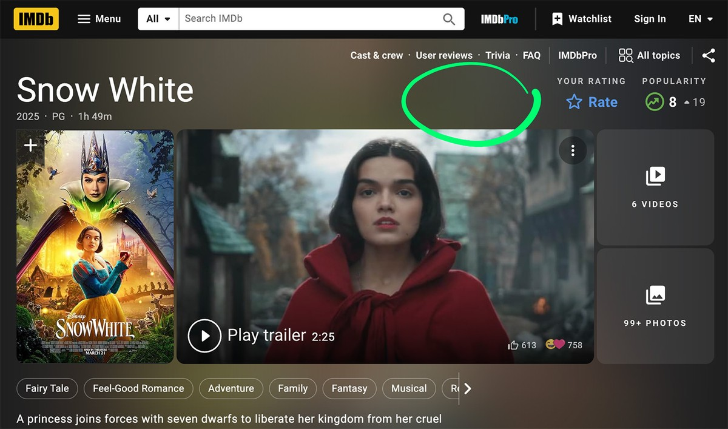Select the Family genre chip

[293, 388]
